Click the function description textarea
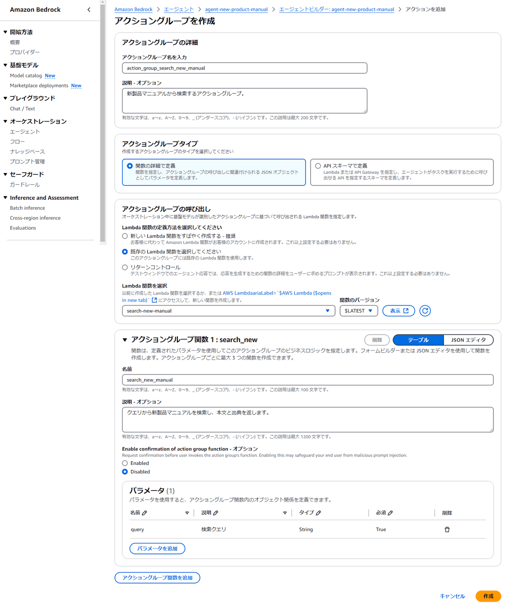 click(x=308, y=419)
